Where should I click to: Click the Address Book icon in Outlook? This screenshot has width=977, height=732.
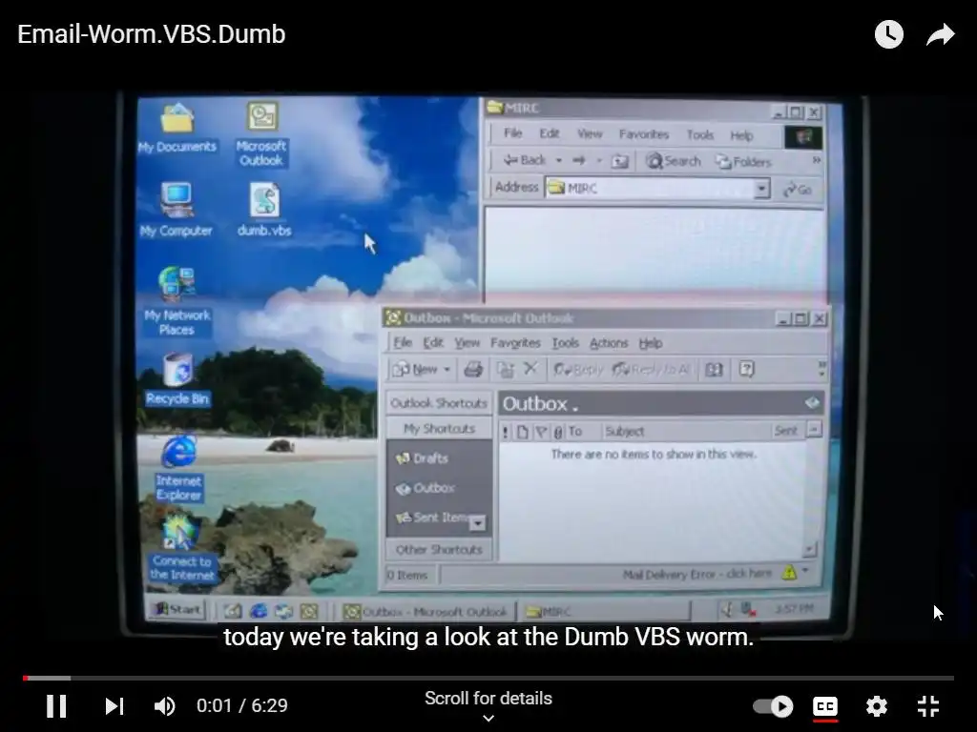click(x=714, y=370)
